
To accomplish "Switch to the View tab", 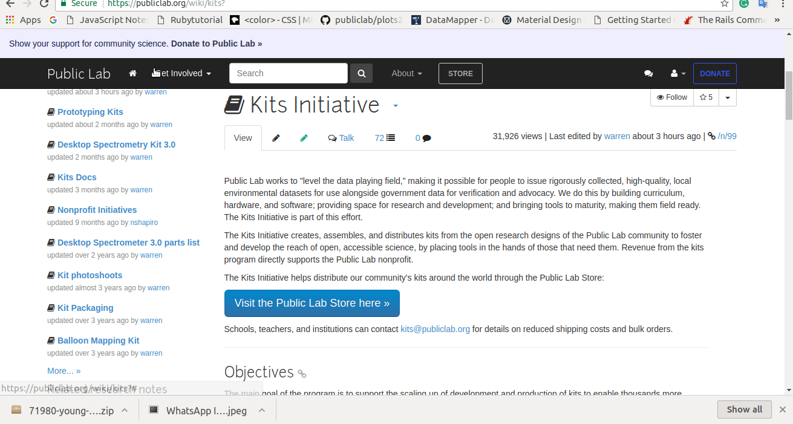I will tap(243, 138).
